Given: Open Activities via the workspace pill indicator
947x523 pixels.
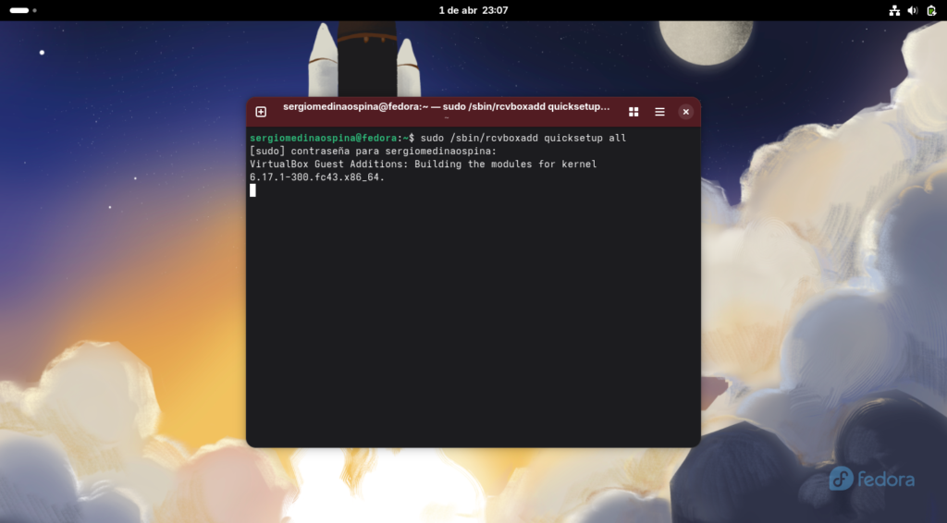Looking at the screenshot, I should tap(19, 10).
